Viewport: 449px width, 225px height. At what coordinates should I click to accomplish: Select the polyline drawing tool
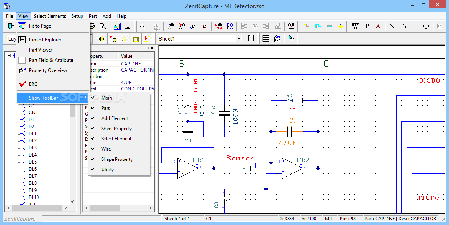tap(403, 26)
